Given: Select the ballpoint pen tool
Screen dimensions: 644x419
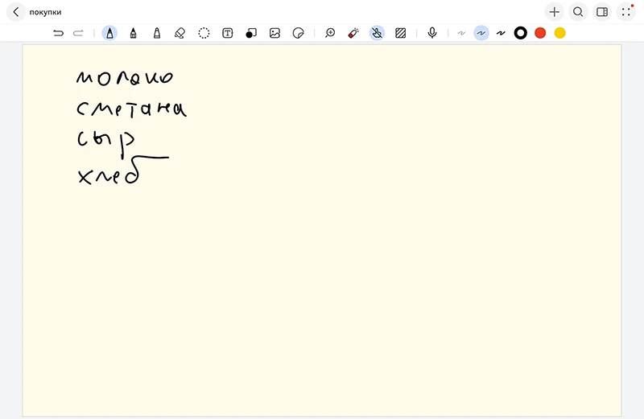Looking at the screenshot, I should [133, 33].
